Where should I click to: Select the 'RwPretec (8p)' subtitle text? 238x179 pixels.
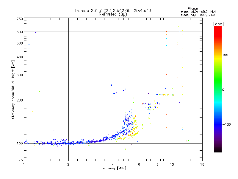tap(113, 14)
